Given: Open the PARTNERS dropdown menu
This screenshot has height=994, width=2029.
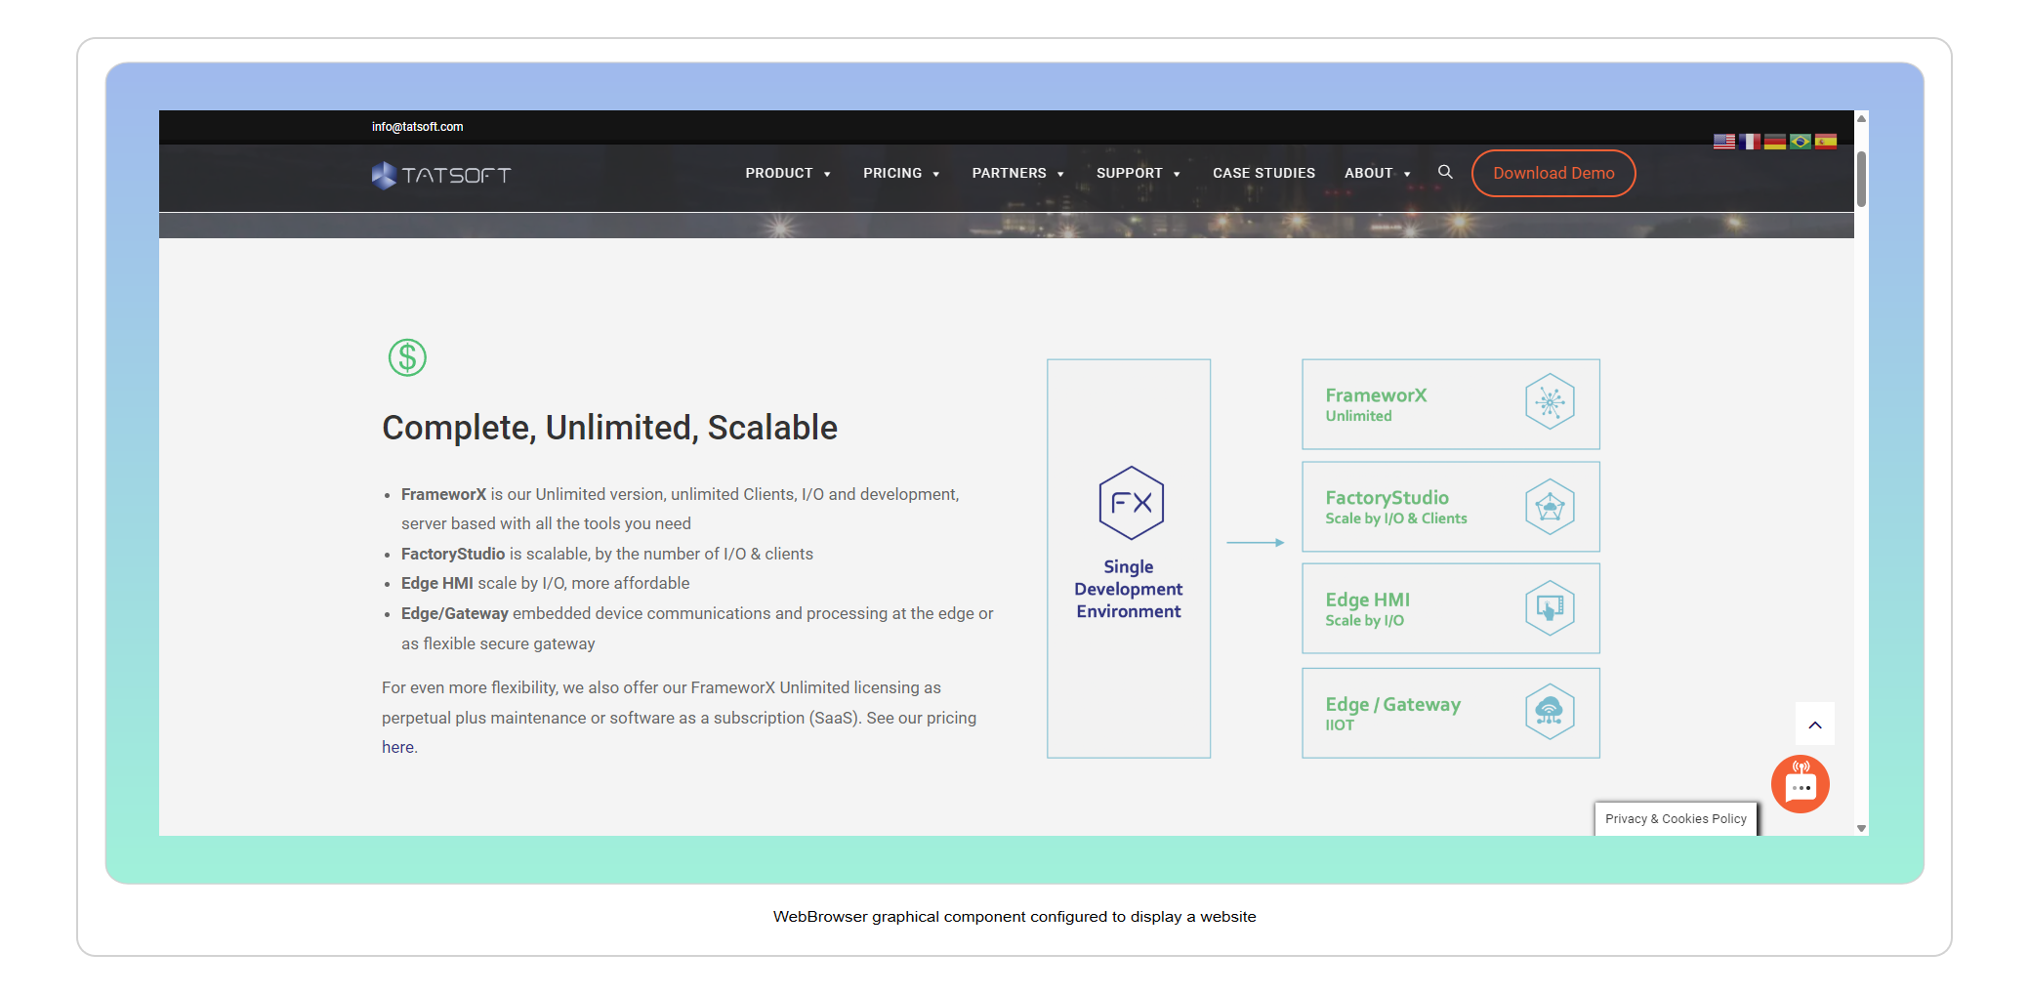Looking at the screenshot, I should pyautogui.click(x=1016, y=173).
